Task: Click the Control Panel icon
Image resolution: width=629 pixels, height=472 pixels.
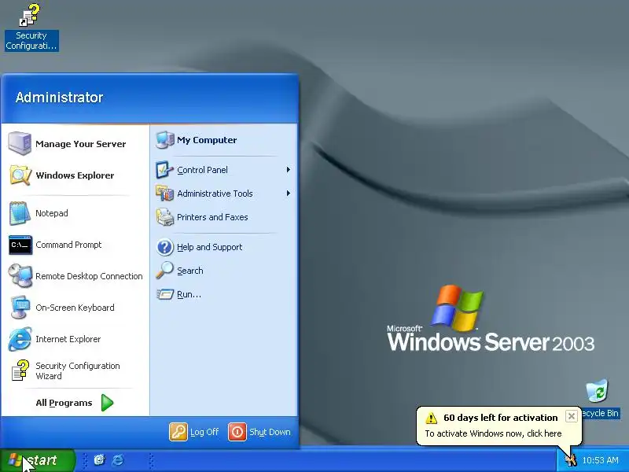Action: point(164,170)
